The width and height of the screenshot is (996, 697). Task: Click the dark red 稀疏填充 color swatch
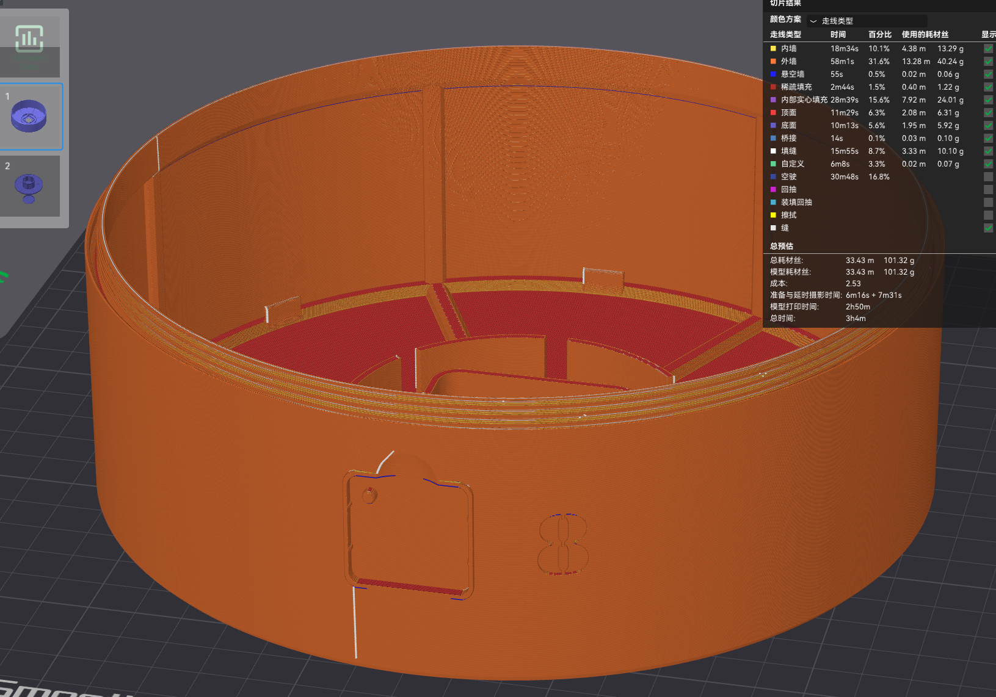pos(773,87)
